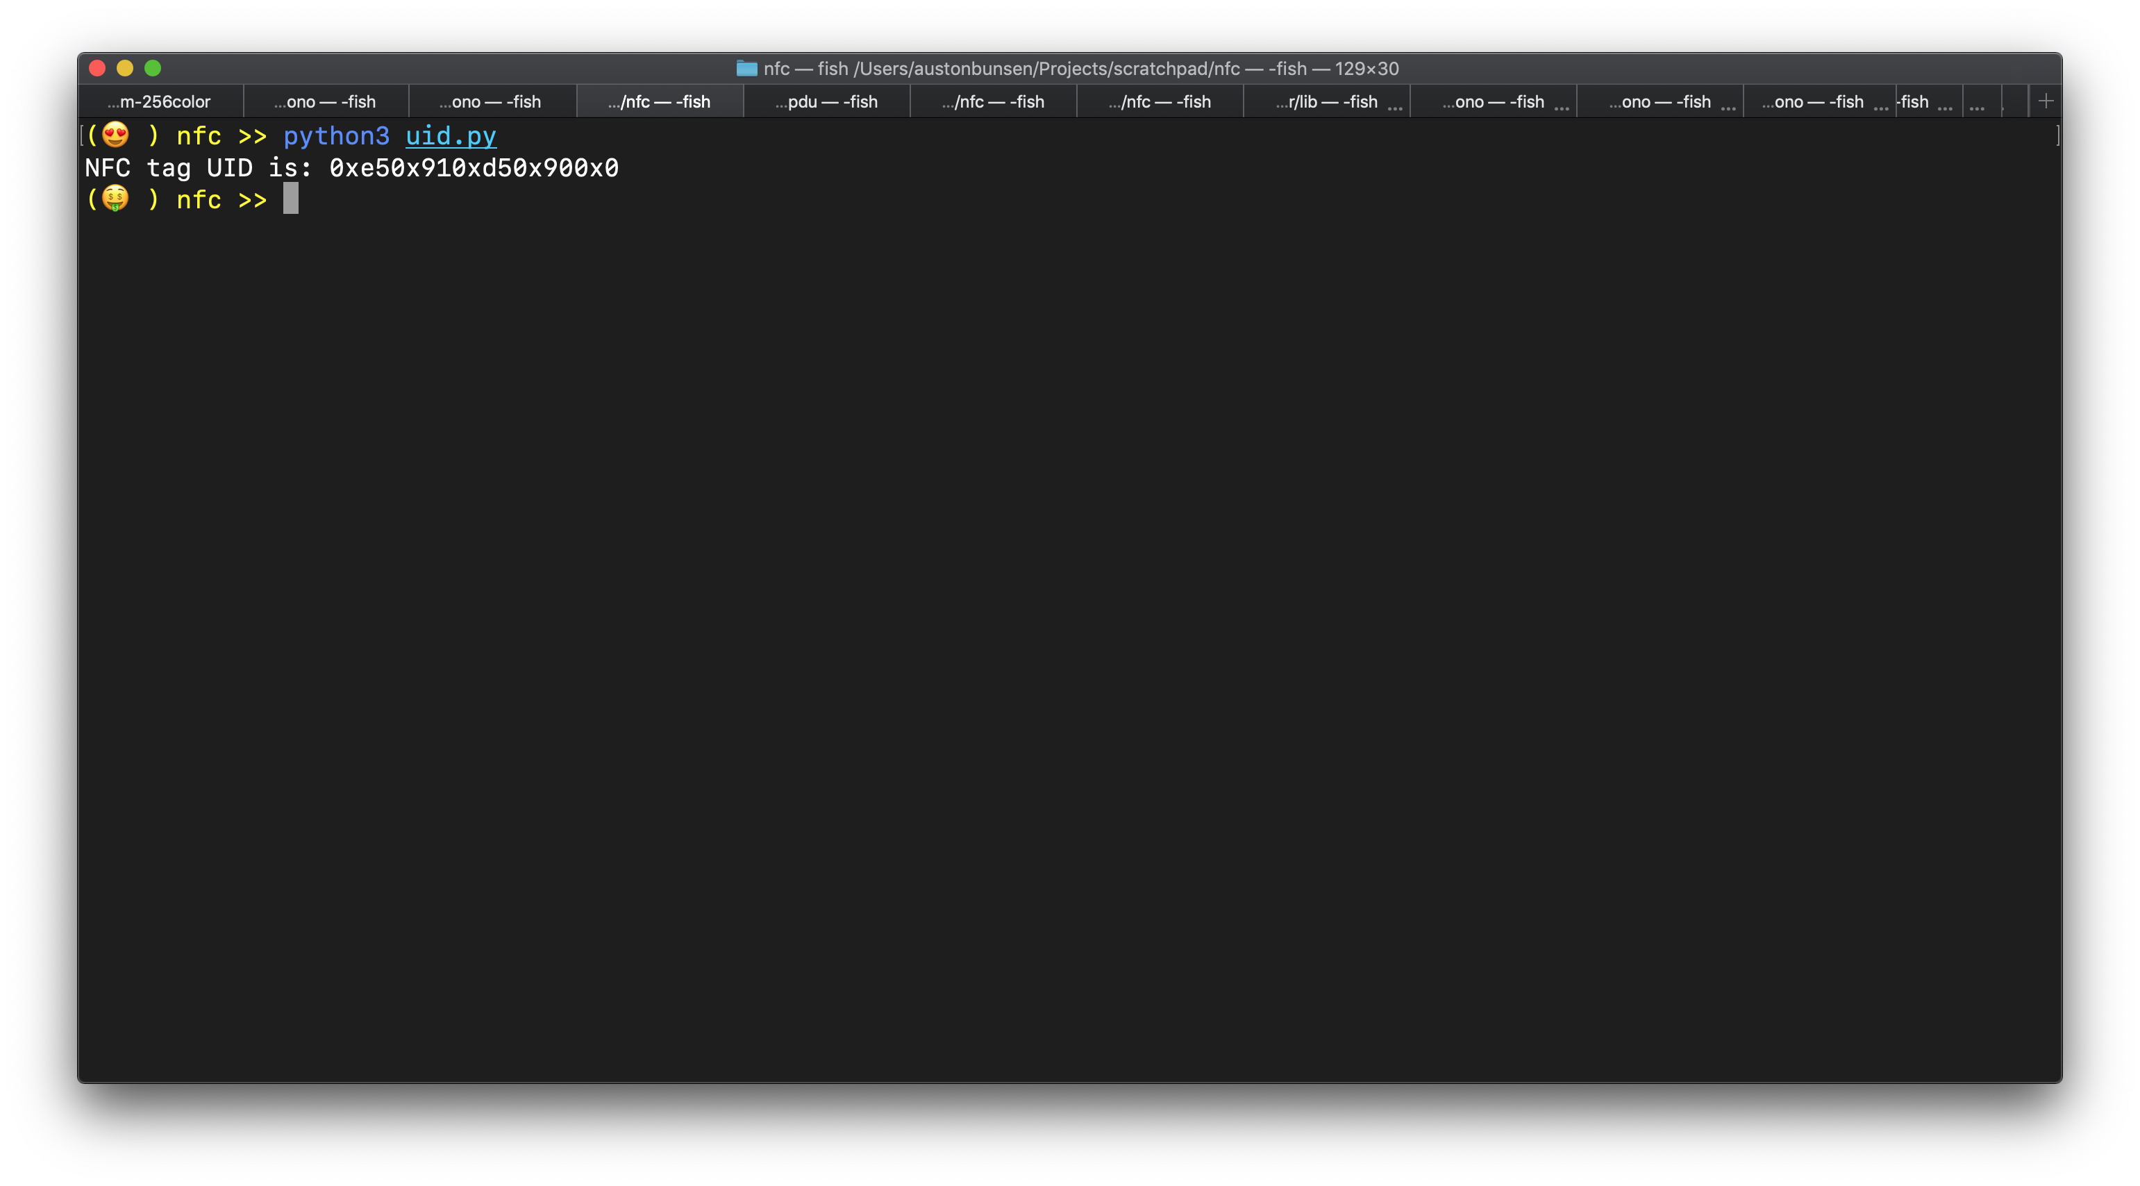Open the narrow -fish tab near right end
Image resolution: width=2140 pixels, height=1186 pixels.
tap(1915, 101)
